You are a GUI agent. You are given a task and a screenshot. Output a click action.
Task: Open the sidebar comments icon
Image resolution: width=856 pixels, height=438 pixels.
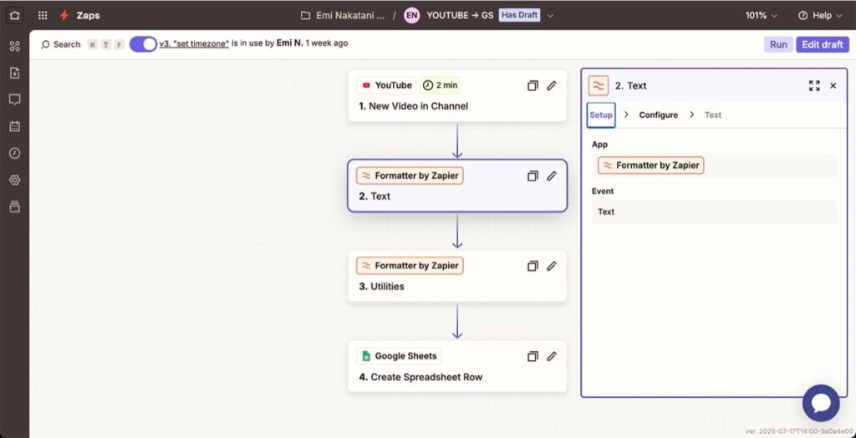click(x=15, y=100)
